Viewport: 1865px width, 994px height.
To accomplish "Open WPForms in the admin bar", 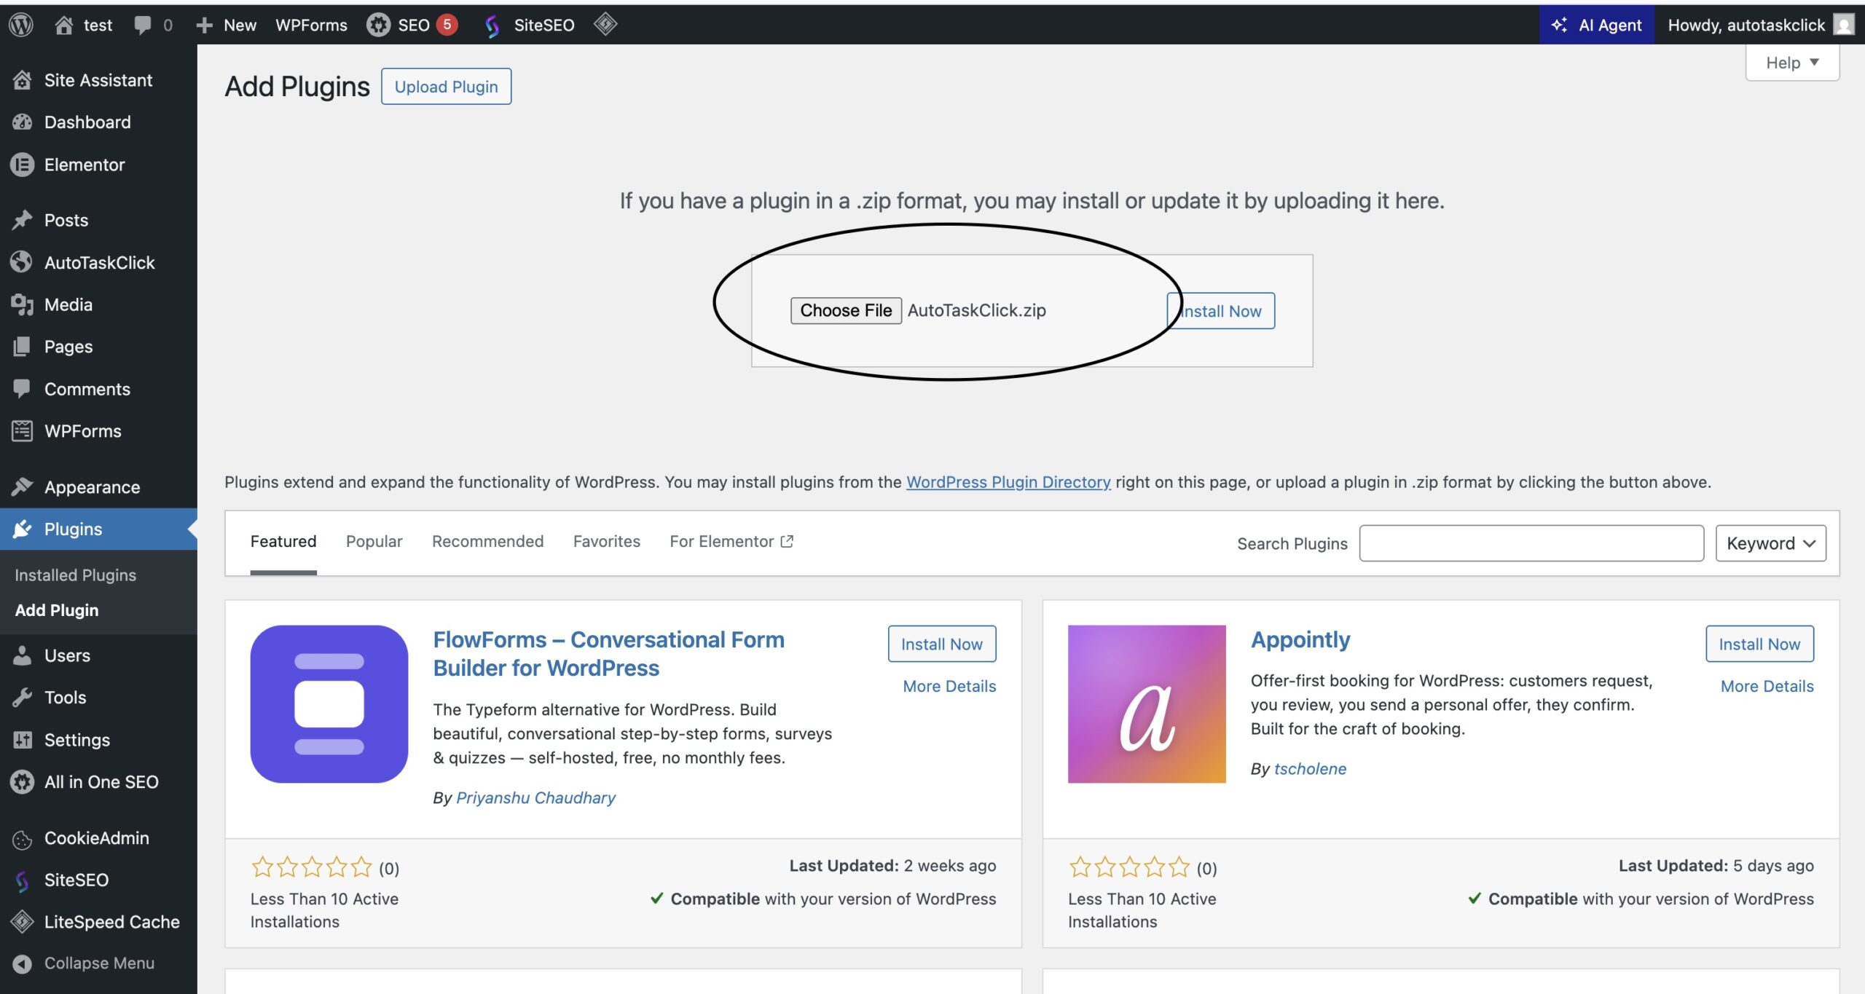I will pos(311,25).
